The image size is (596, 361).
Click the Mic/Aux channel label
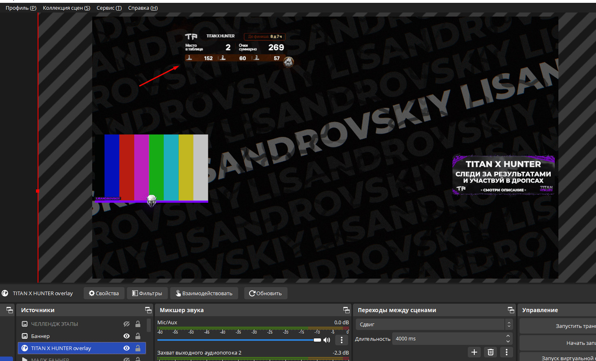[x=167, y=322]
